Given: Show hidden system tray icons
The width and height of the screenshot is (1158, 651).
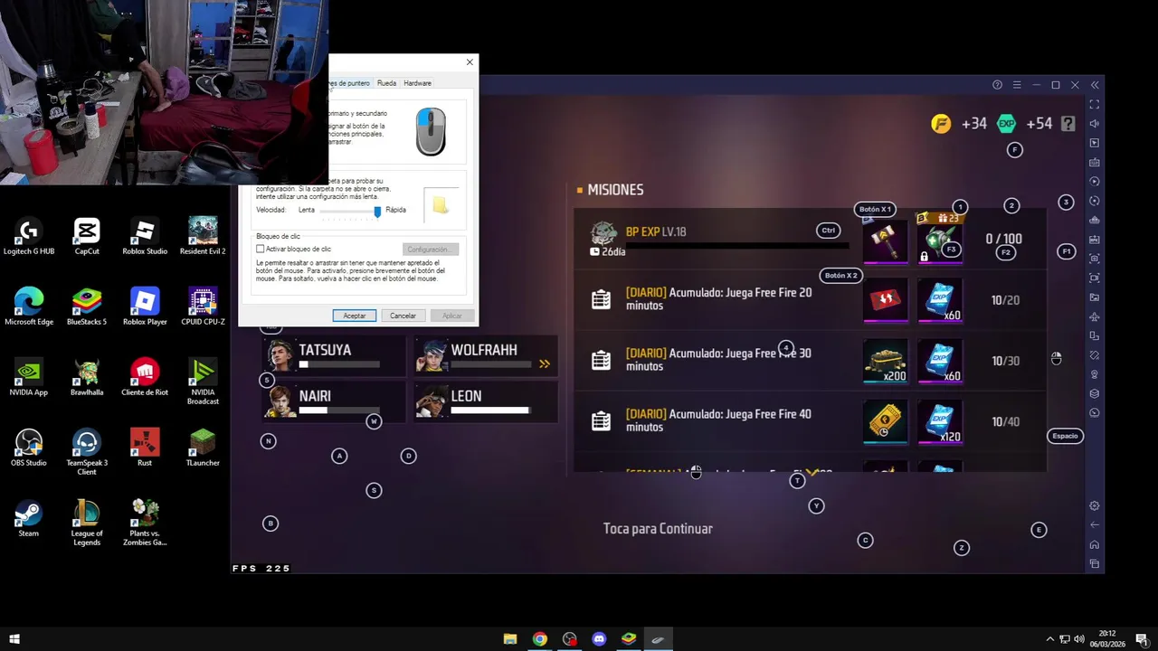Looking at the screenshot, I should point(1049,639).
